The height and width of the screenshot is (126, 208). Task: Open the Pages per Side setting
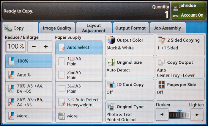pyautogui.click(x=180, y=88)
